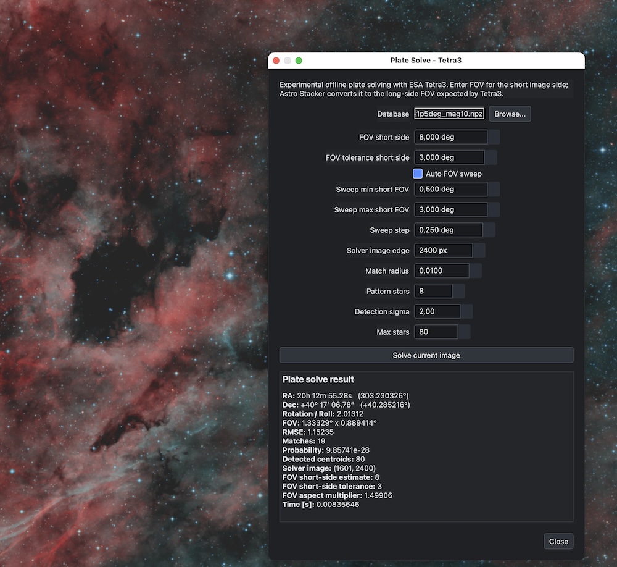The image size is (617, 567).
Task: Click the Detection sigma stepper
Action: coord(466,312)
